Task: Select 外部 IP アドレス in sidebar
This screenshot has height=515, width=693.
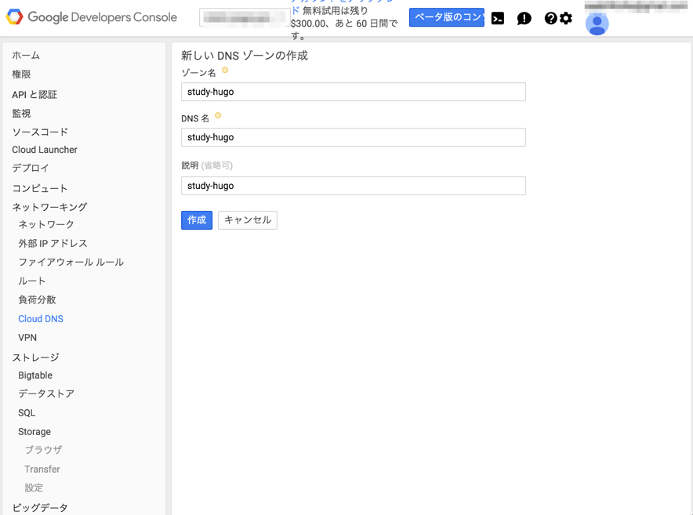Action: (53, 243)
